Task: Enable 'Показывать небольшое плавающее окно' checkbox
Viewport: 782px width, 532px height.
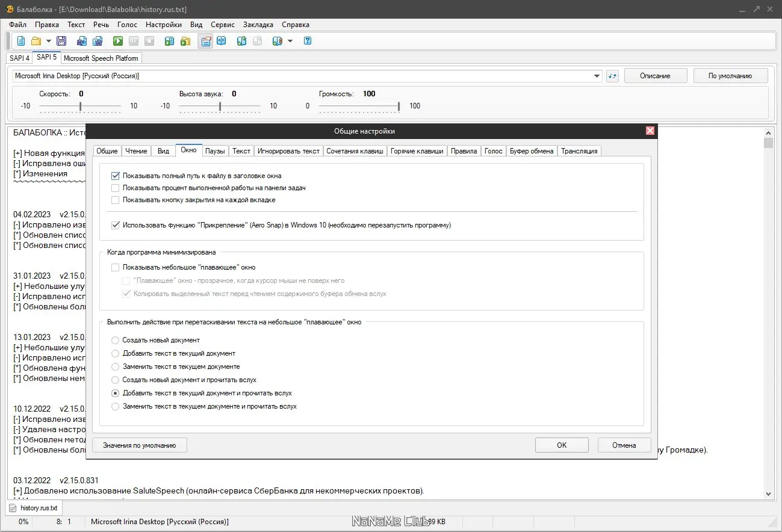Action: [115, 267]
